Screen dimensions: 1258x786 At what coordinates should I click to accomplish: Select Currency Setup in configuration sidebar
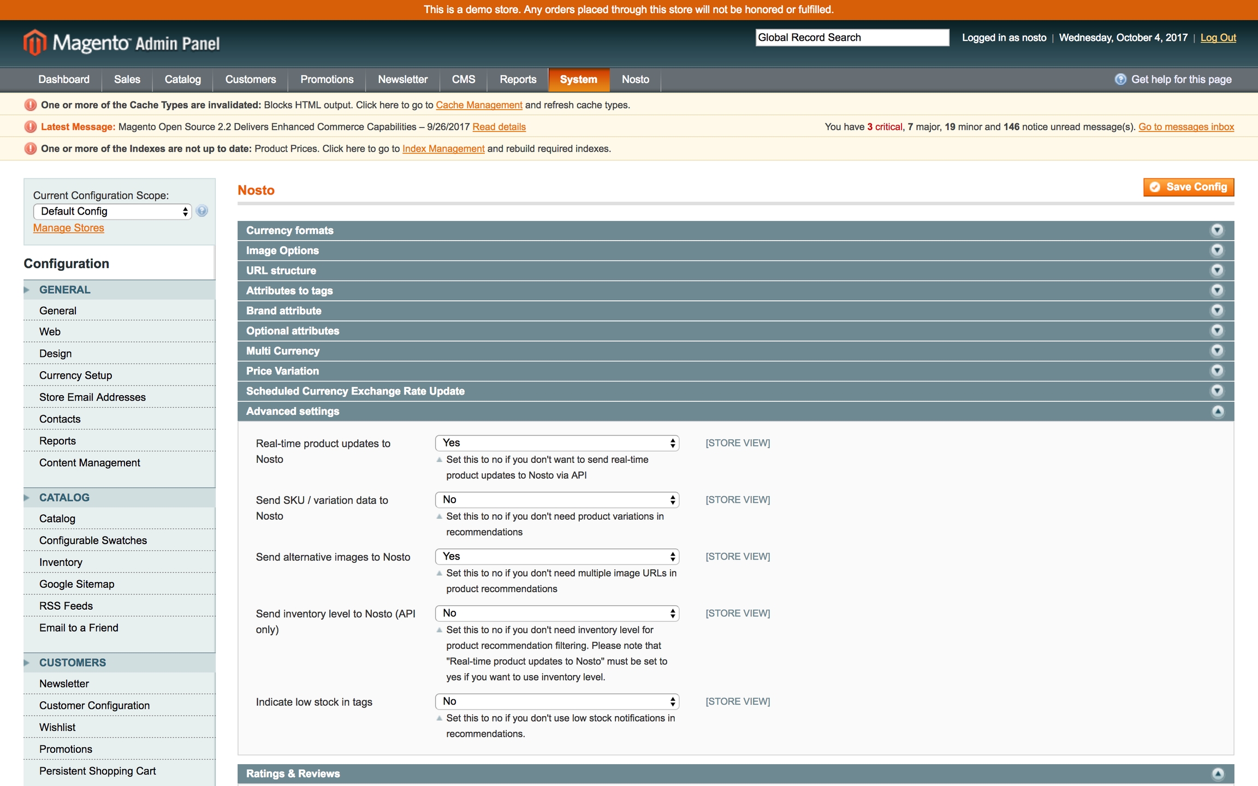[75, 376]
